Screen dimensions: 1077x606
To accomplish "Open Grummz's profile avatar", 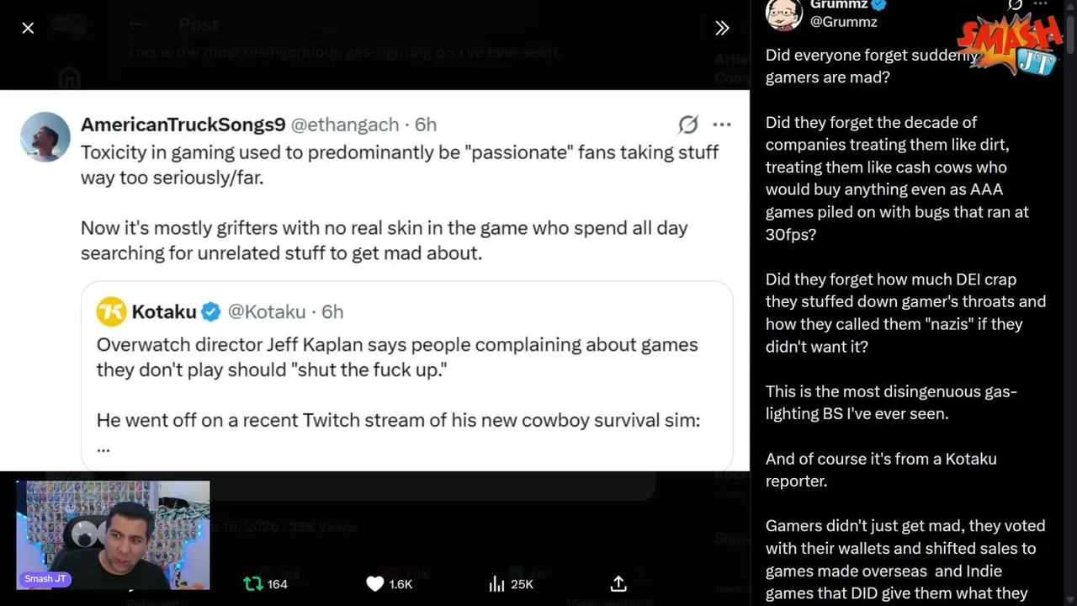I will point(783,13).
